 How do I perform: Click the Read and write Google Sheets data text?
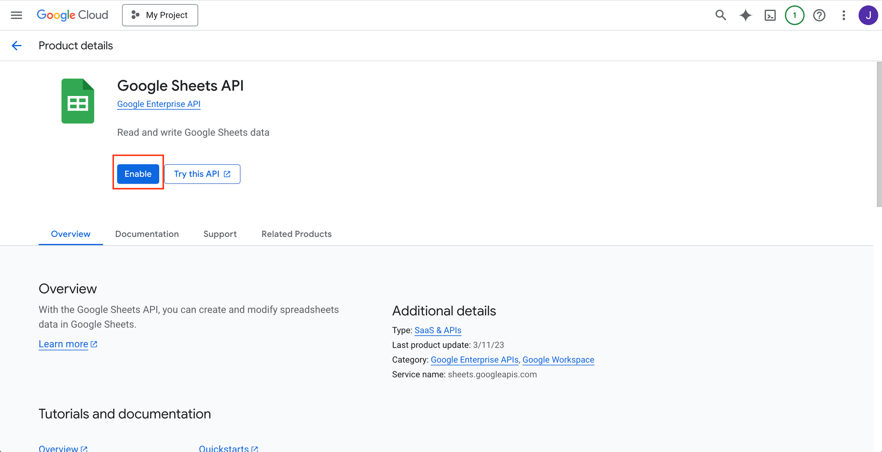[193, 133]
